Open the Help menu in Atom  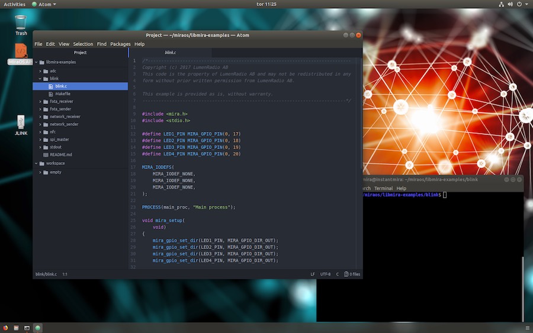(139, 44)
